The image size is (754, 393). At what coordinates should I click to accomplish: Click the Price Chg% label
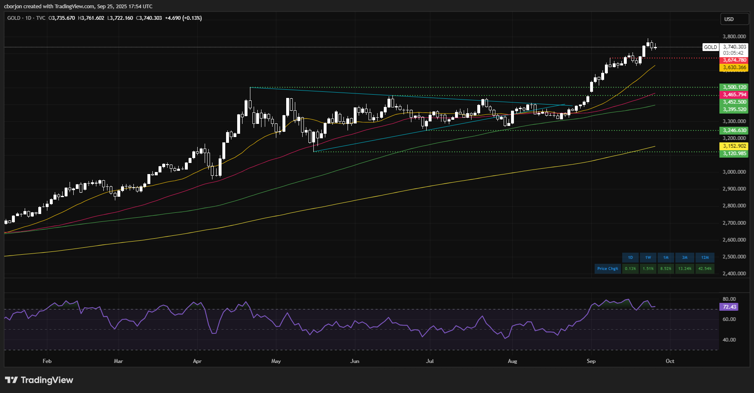tap(607, 269)
